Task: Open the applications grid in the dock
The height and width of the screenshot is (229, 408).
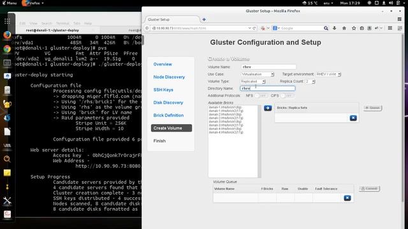Action: coord(7,21)
